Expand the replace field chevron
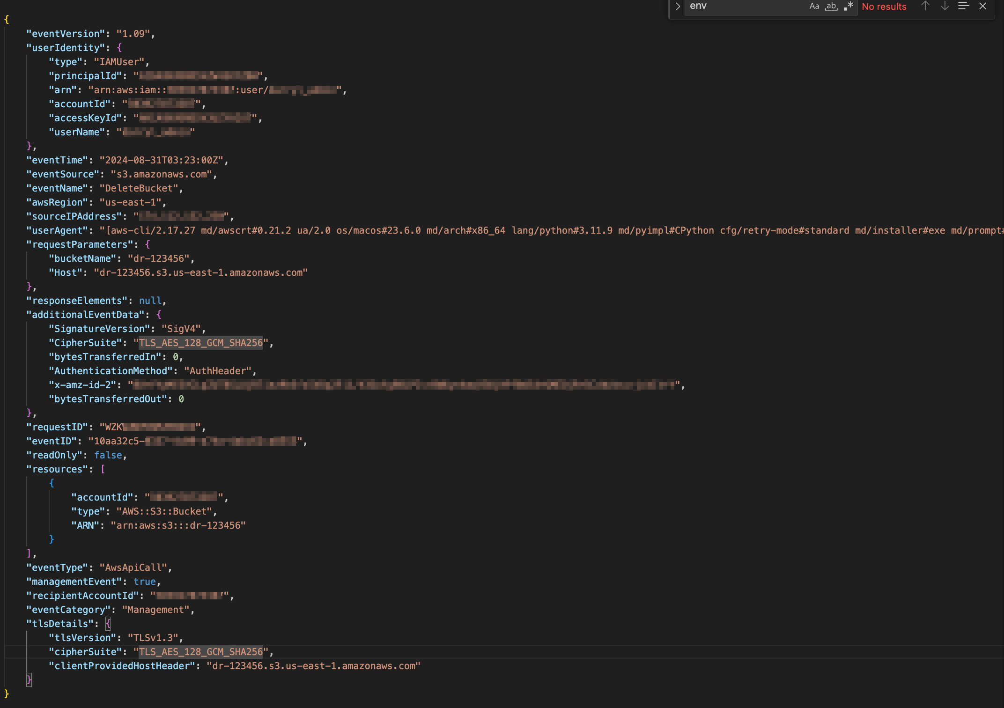This screenshot has height=708, width=1004. (x=678, y=6)
